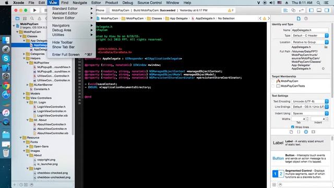
Task: Toggle MobiPayCam target membership checkbox
Action: pos(273,81)
